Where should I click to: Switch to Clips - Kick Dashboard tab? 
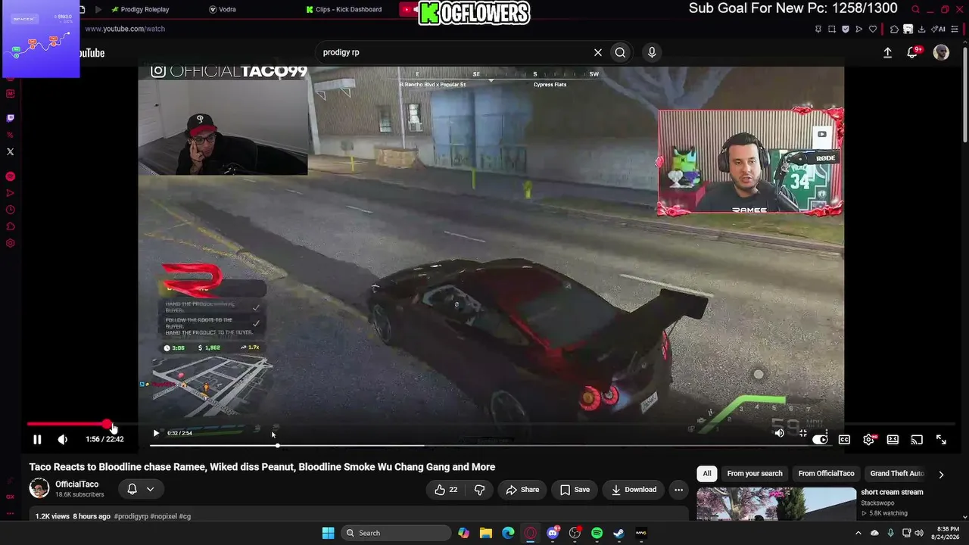pos(344,9)
